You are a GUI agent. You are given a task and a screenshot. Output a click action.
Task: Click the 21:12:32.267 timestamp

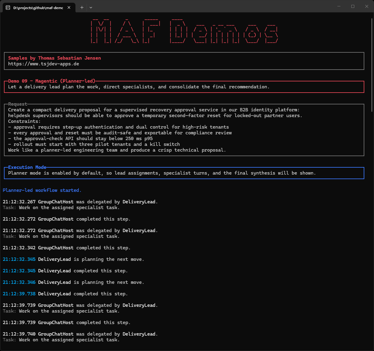coord(19,202)
